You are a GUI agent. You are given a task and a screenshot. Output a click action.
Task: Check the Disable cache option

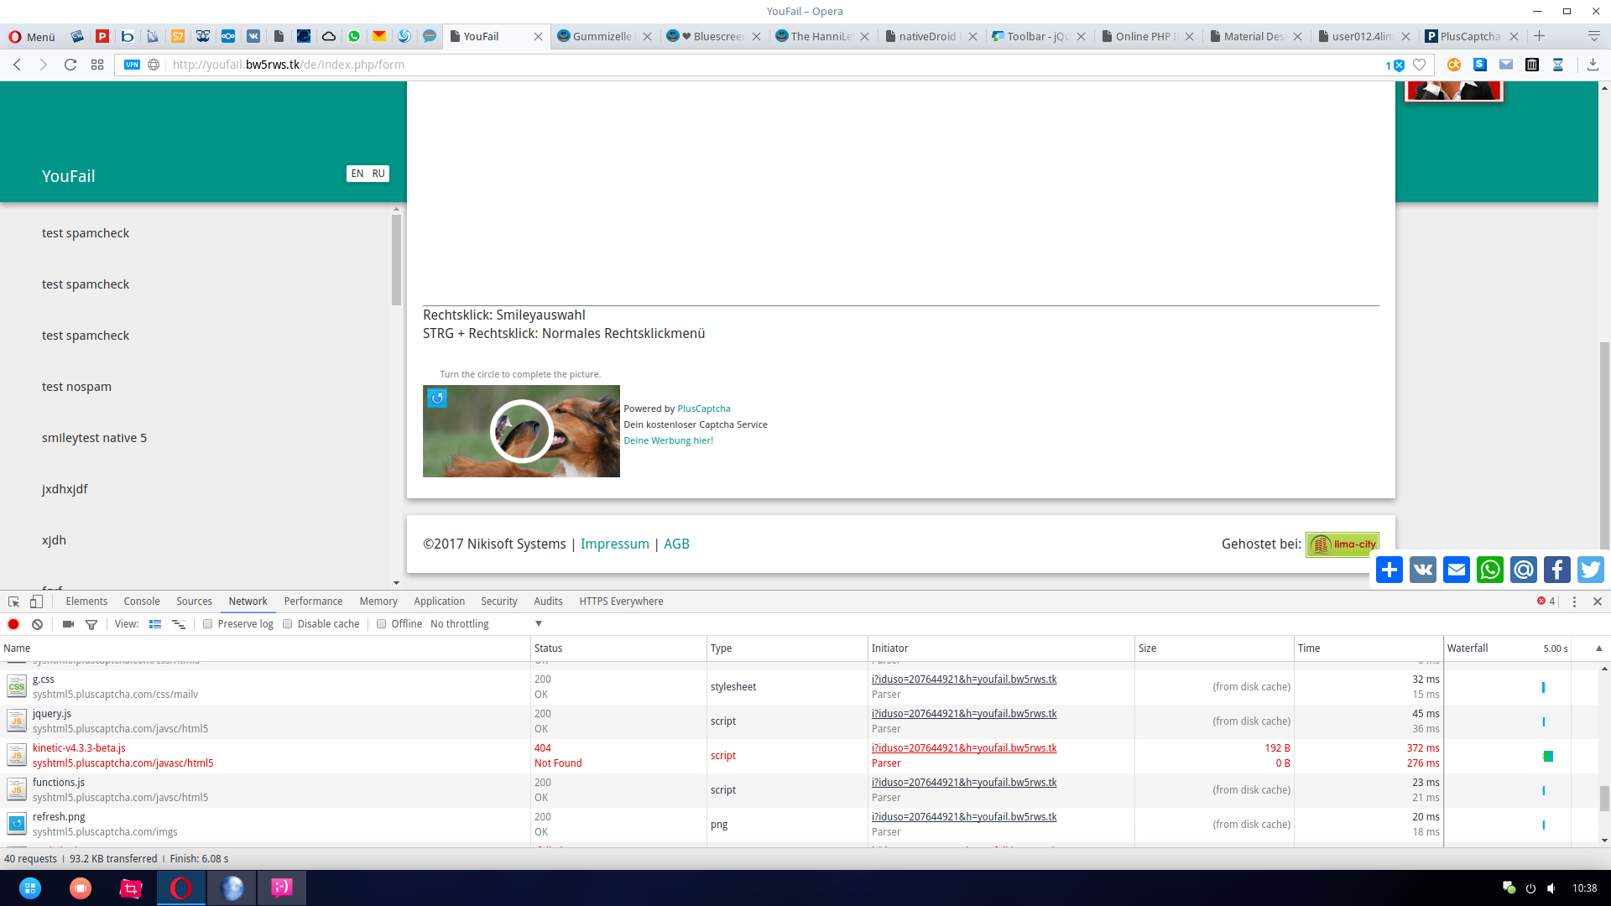click(x=288, y=624)
